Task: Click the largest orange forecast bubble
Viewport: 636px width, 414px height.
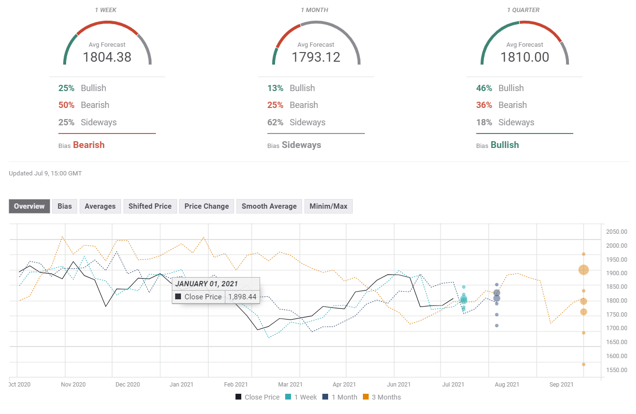Action: (x=583, y=270)
